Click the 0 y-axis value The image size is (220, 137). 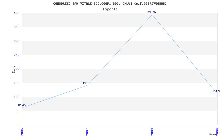[18, 125]
